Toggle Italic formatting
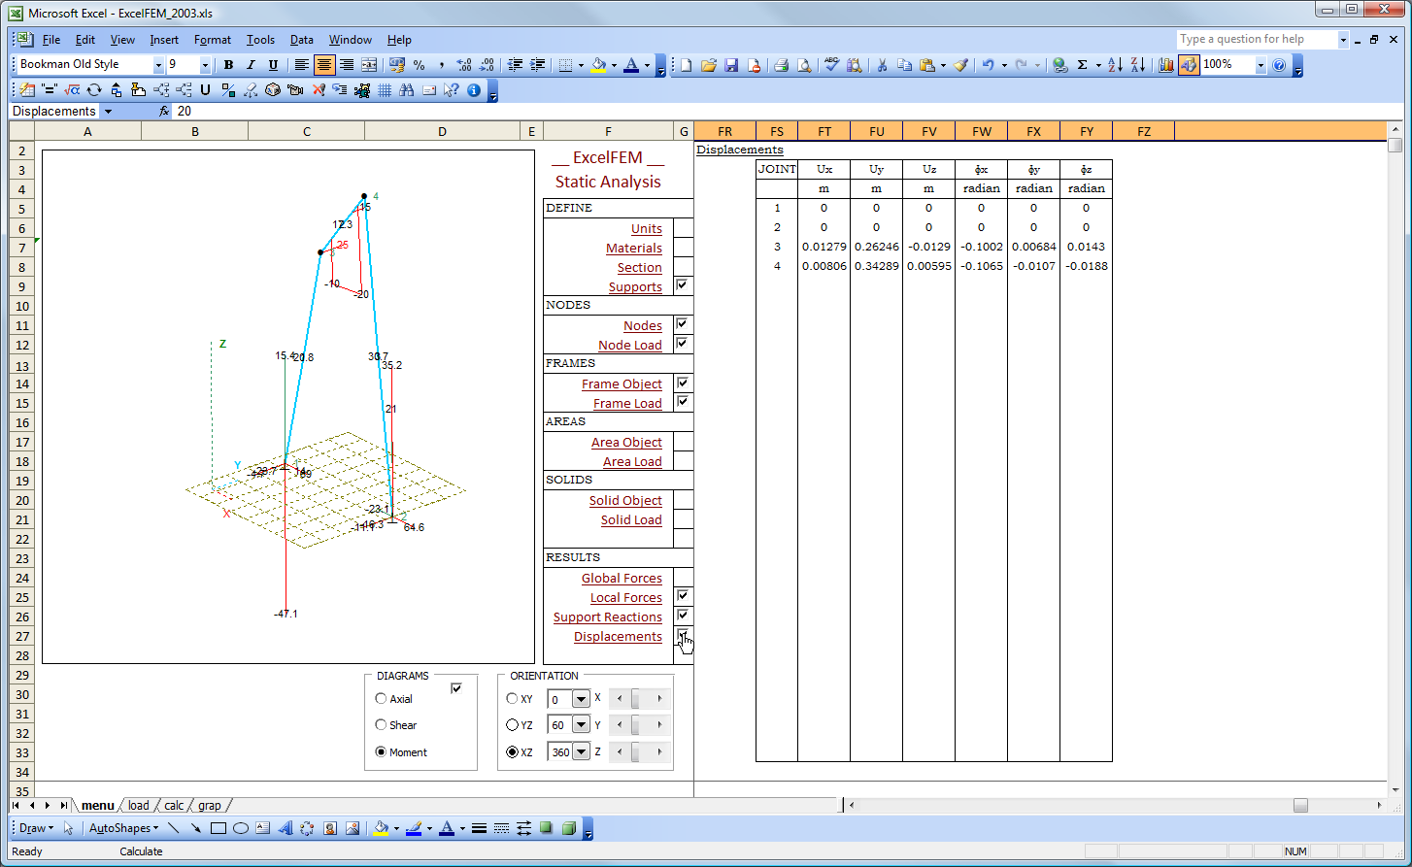The width and height of the screenshot is (1412, 867). click(x=251, y=65)
